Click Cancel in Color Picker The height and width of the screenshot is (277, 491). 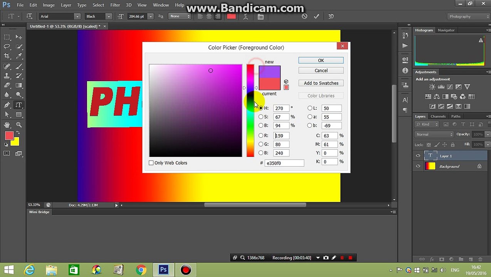[321, 70]
